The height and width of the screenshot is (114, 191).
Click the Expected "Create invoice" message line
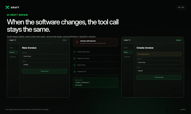click(x=93, y=43)
